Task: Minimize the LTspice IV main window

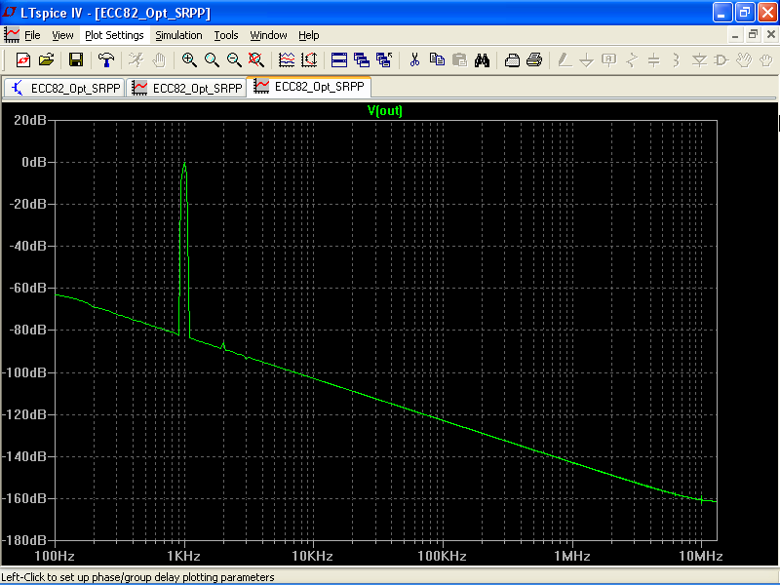Action: (x=722, y=13)
